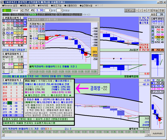Click the green progress indicator bar
Viewport: 167px width, 140px height.
pyautogui.click(x=7, y=11)
